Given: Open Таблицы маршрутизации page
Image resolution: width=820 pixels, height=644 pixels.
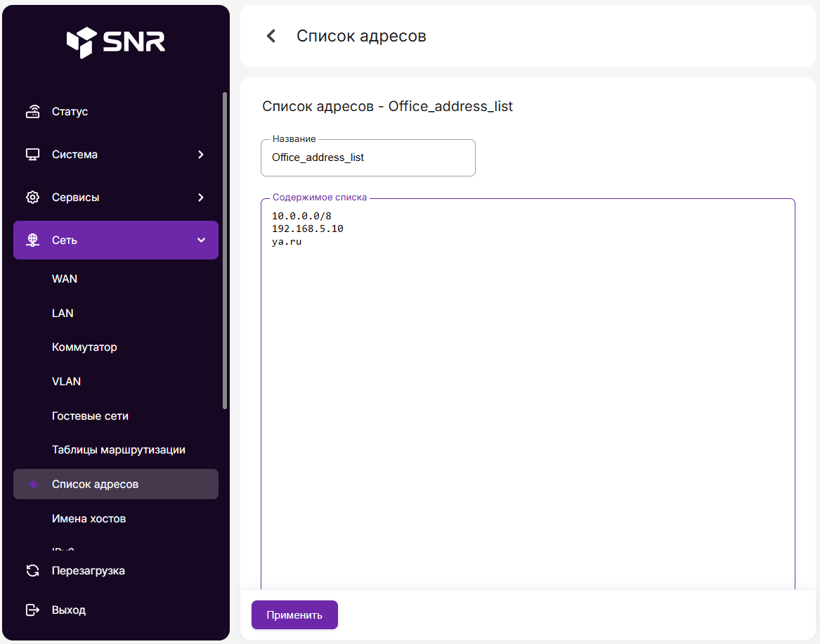Looking at the screenshot, I should [x=118, y=450].
